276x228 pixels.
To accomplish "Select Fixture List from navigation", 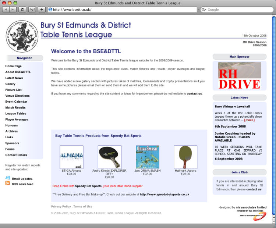I will tap(13, 90).
